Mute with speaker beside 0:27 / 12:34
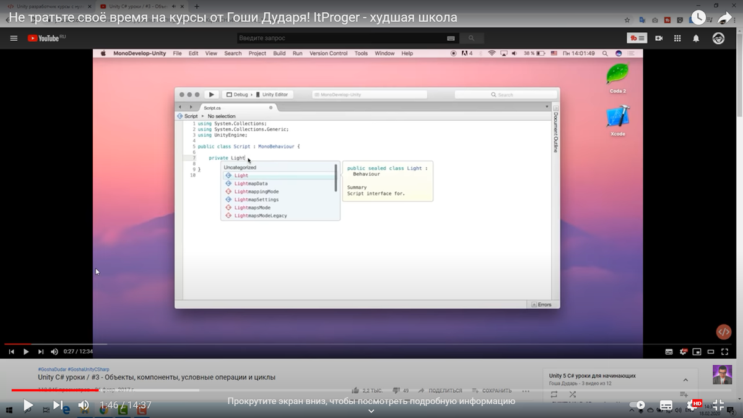Image resolution: width=743 pixels, height=418 pixels. point(54,352)
